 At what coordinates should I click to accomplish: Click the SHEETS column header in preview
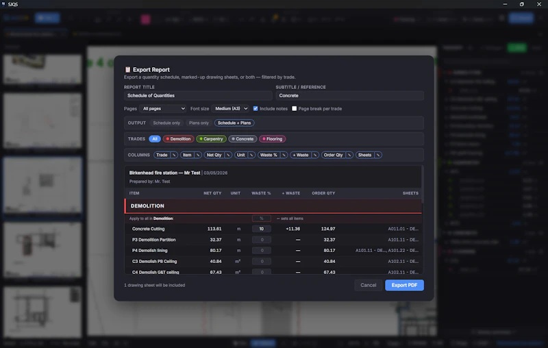pyautogui.click(x=410, y=193)
